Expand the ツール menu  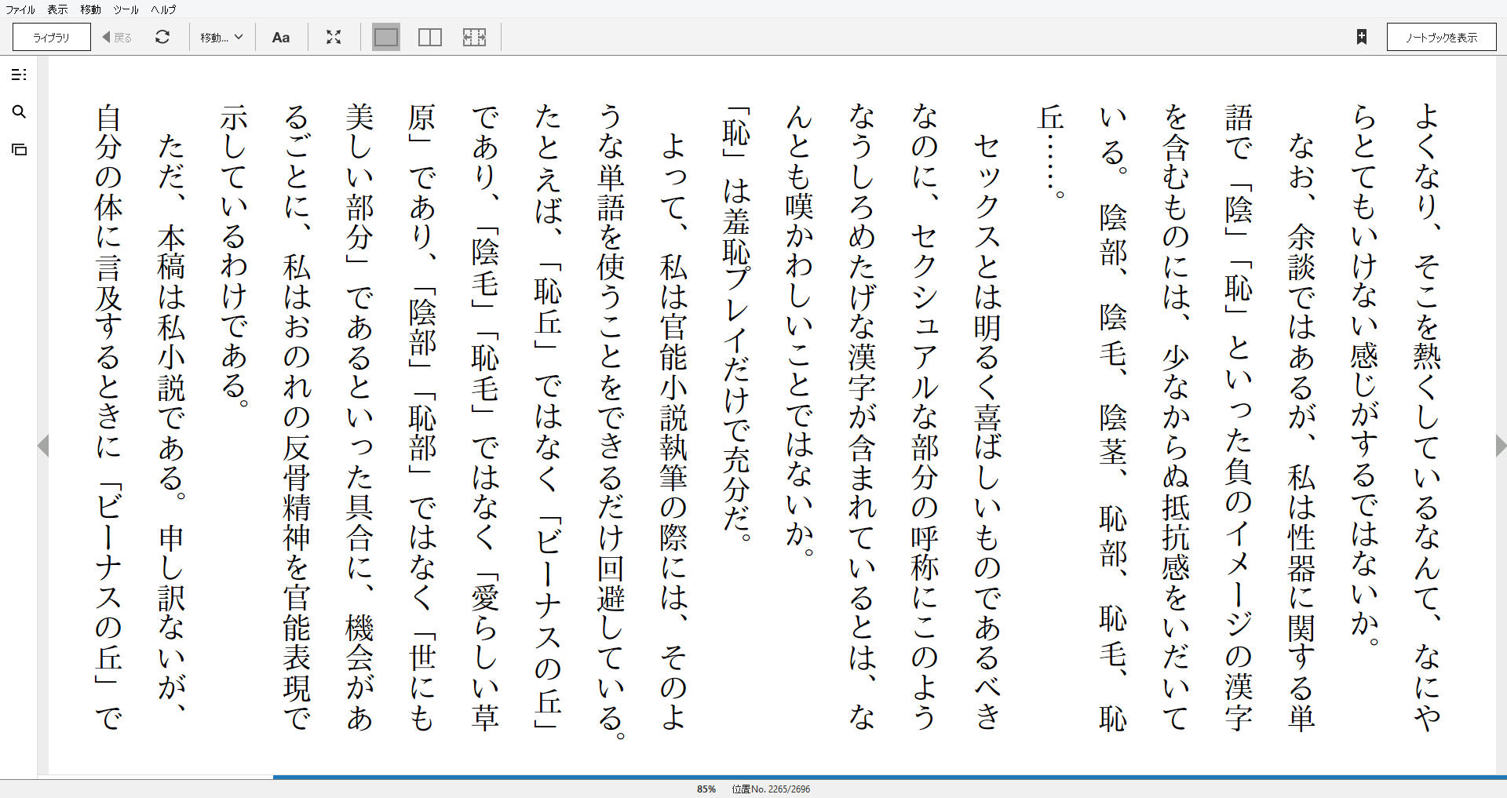coord(125,9)
